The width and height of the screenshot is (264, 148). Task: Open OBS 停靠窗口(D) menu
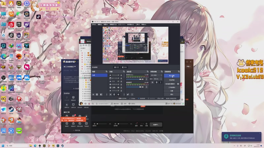pyautogui.click(x=113, y=24)
